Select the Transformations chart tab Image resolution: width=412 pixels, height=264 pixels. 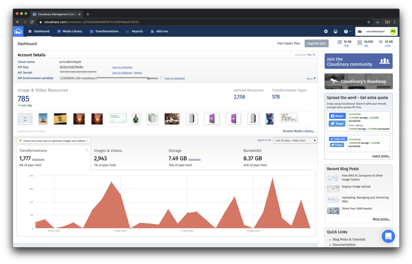54,158
